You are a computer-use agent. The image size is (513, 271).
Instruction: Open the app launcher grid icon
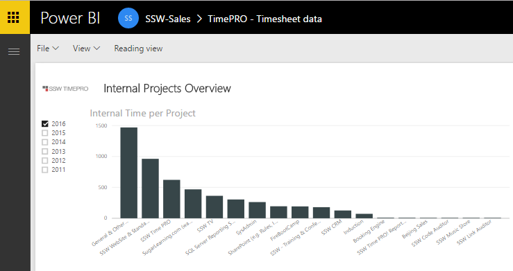(13, 17)
